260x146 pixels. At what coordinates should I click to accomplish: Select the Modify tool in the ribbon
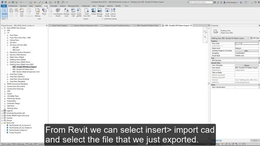[x=4, y=13]
